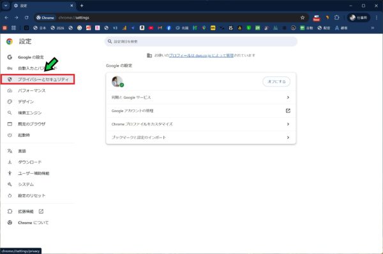Click the Google G icon for Google の設定
The image size is (383, 254).
tap(10, 57)
